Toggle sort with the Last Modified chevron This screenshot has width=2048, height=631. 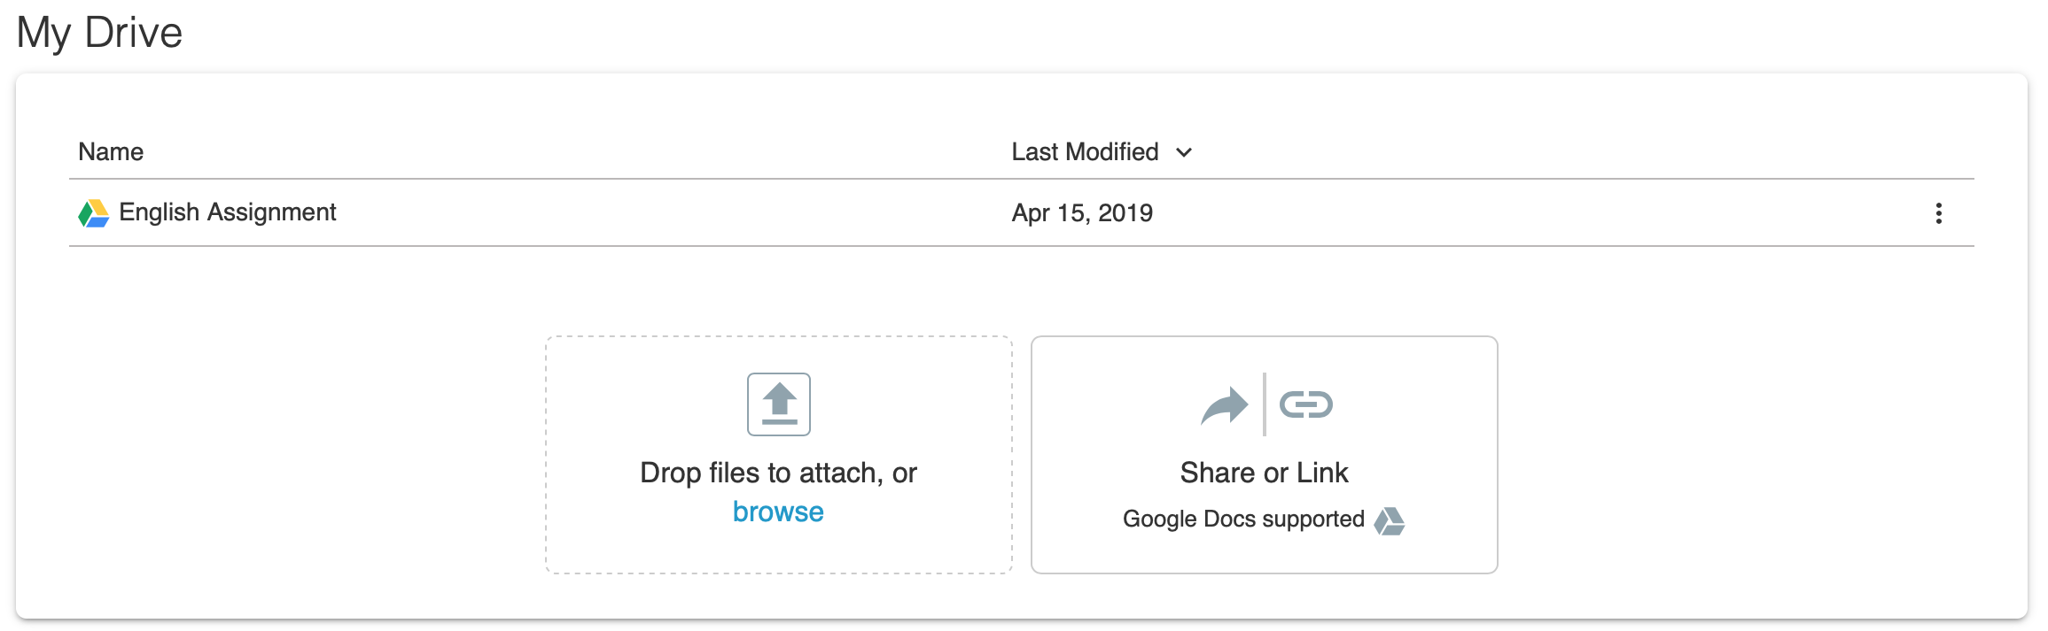(x=1184, y=152)
